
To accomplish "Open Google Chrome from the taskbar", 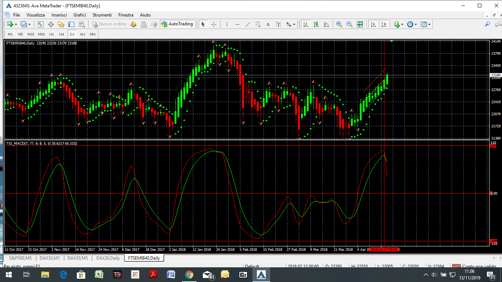I will point(189,275).
